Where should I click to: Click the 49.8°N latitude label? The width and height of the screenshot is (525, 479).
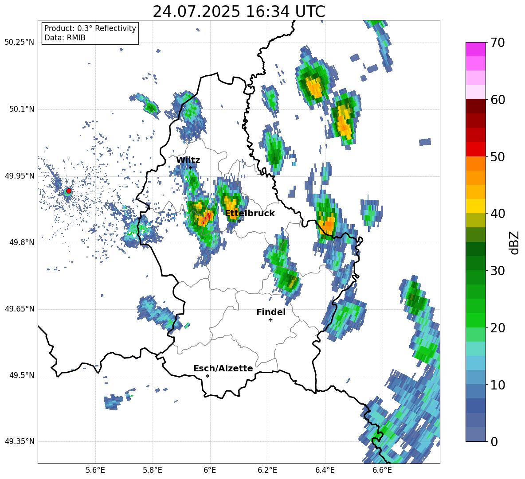click(x=22, y=242)
